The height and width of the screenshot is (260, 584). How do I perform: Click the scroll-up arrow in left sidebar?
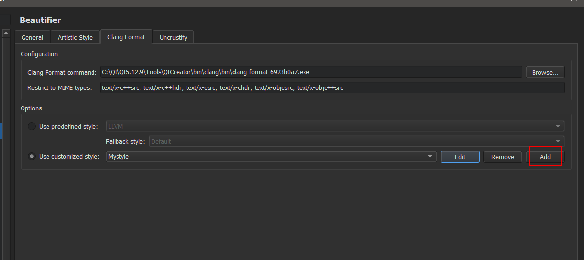click(x=6, y=34)
